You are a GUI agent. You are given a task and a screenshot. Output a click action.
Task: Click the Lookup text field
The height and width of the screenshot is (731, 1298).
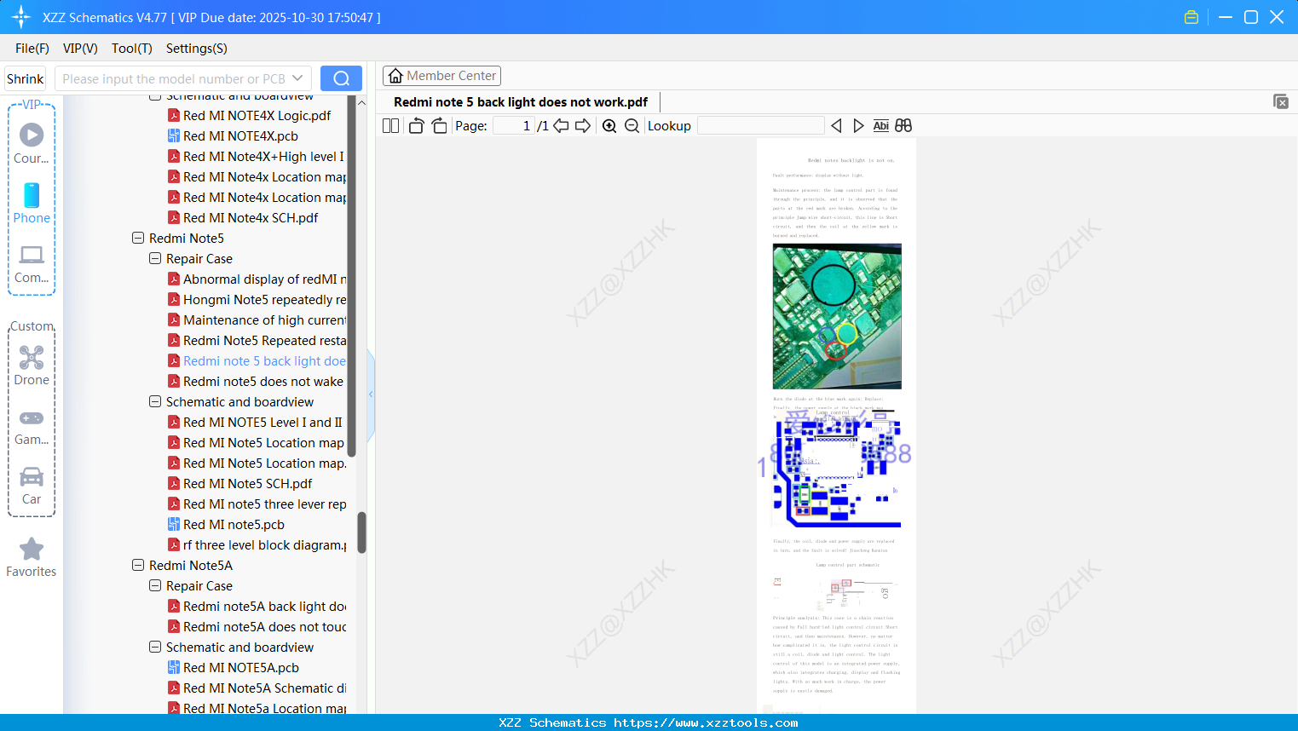coord(760,125)
